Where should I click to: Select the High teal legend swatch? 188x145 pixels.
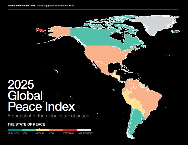coord(29,130)
